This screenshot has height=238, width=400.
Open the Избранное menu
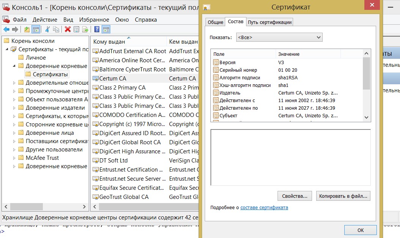click(x=94, y=20)
